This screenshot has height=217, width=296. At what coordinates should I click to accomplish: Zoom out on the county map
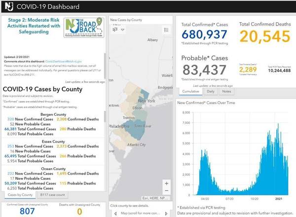[x=166, y=191]
